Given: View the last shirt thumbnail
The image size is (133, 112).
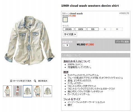Looking at the screenshot, I should pyautogui.click(x=47, y=91).
